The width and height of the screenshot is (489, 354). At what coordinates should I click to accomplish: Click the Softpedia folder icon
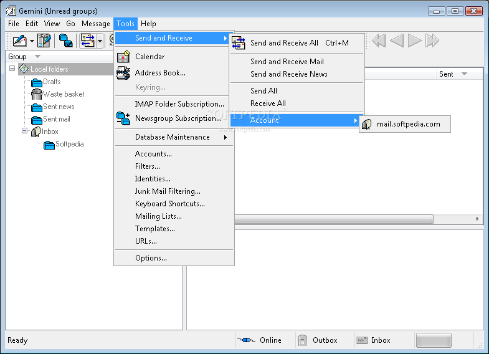pyautogui.click(x=49, y=145)
